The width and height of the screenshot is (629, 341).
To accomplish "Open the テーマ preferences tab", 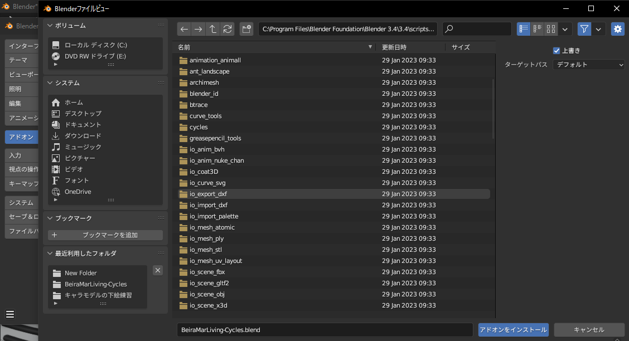I will tap(22, 60).
